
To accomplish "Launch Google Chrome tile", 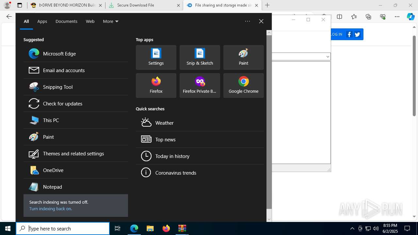I will tap(244, 86).
